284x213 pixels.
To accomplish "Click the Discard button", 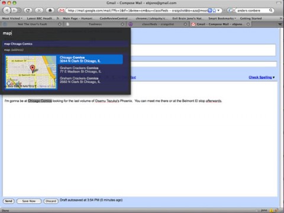I will click(x=51, y=201).
